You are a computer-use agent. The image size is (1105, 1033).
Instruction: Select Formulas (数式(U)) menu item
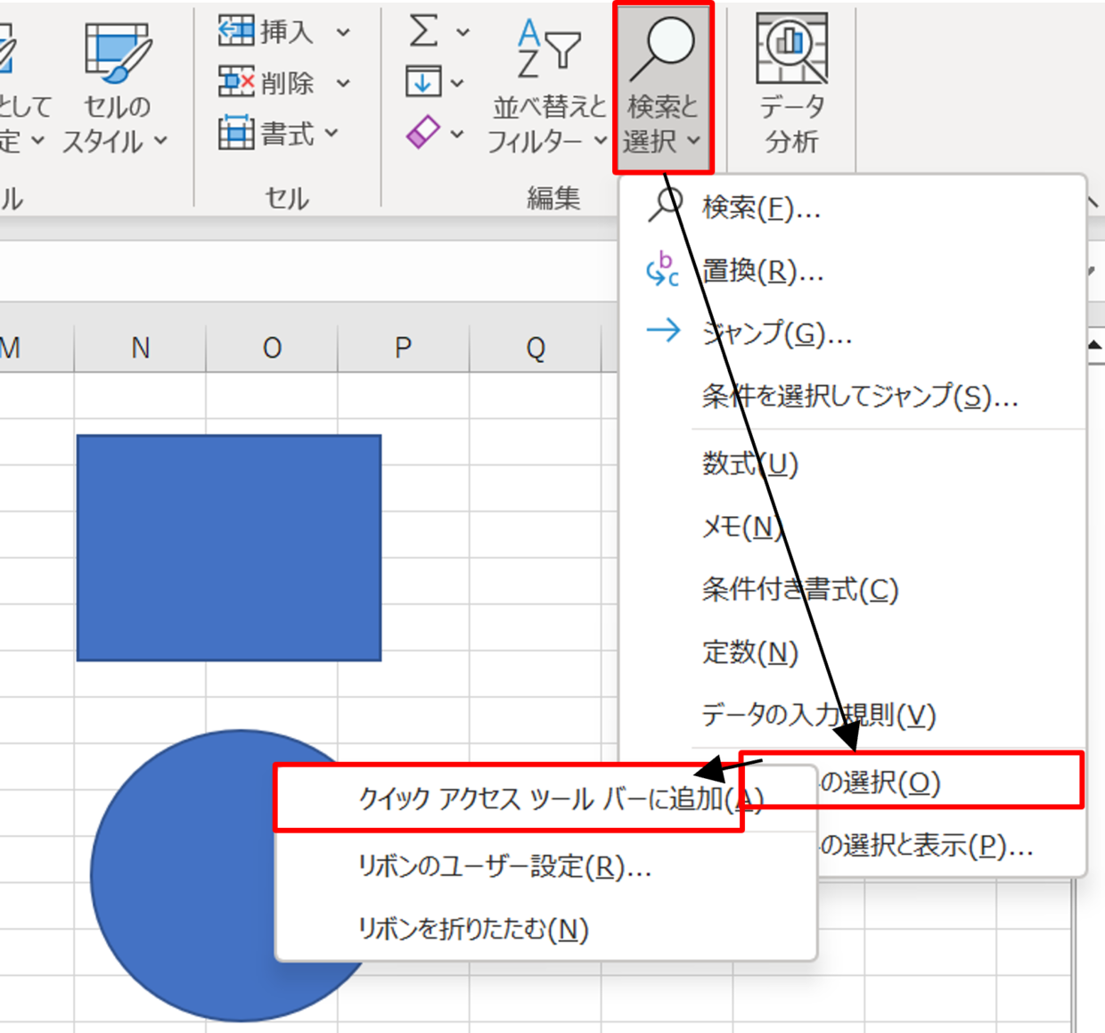click(853, 463)
